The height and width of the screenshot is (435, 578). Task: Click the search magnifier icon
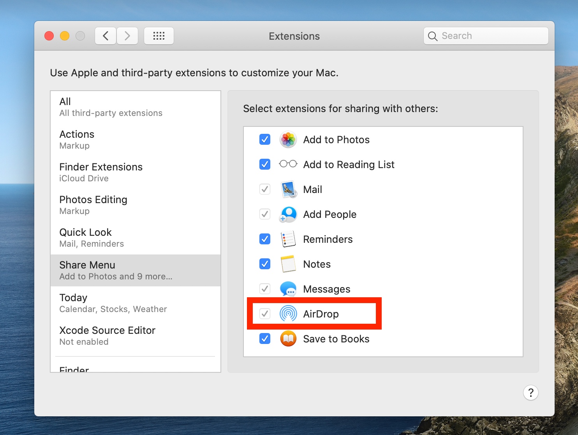click(433, 36)
